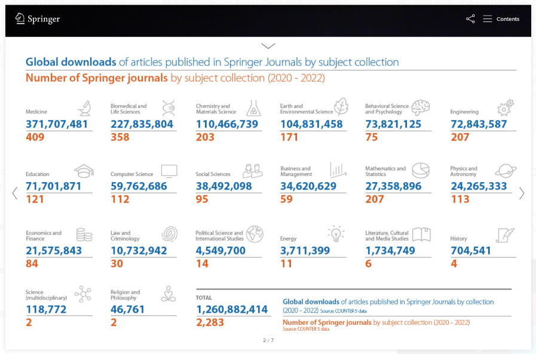Click the Medicine microscope icon
The width and height of the screenshot is (536, 354).
point(84,108)
